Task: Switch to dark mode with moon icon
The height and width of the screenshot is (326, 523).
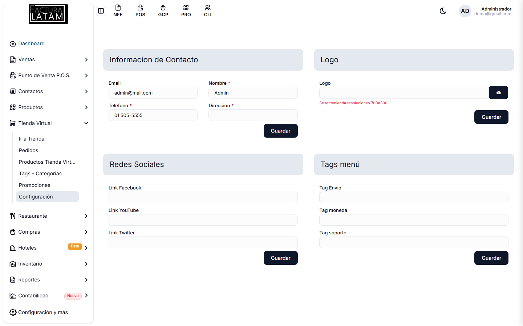Action: [443, 11]
